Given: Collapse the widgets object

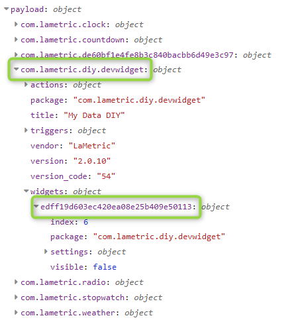Looking at the screenshot, I should tap(26, 191).
